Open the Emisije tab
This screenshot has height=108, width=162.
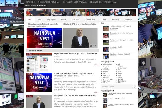point(63,19)
